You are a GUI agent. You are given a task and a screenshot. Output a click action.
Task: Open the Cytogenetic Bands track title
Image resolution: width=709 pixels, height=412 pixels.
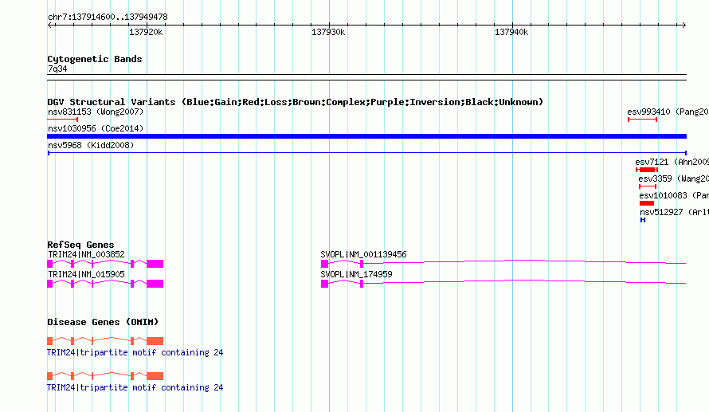95,59
